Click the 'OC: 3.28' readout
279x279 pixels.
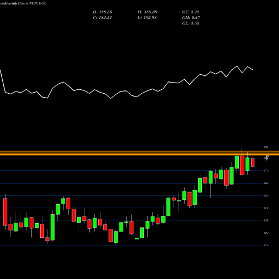coord(191,12)
